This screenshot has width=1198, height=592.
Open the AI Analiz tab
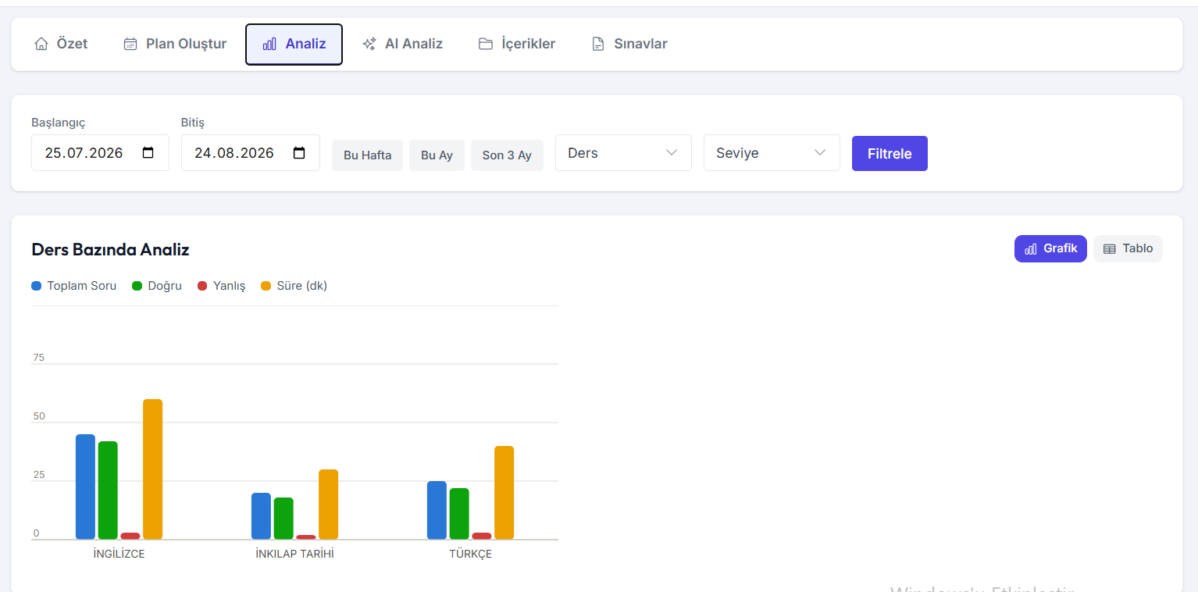pyautogui.click(x=402, y=44)
